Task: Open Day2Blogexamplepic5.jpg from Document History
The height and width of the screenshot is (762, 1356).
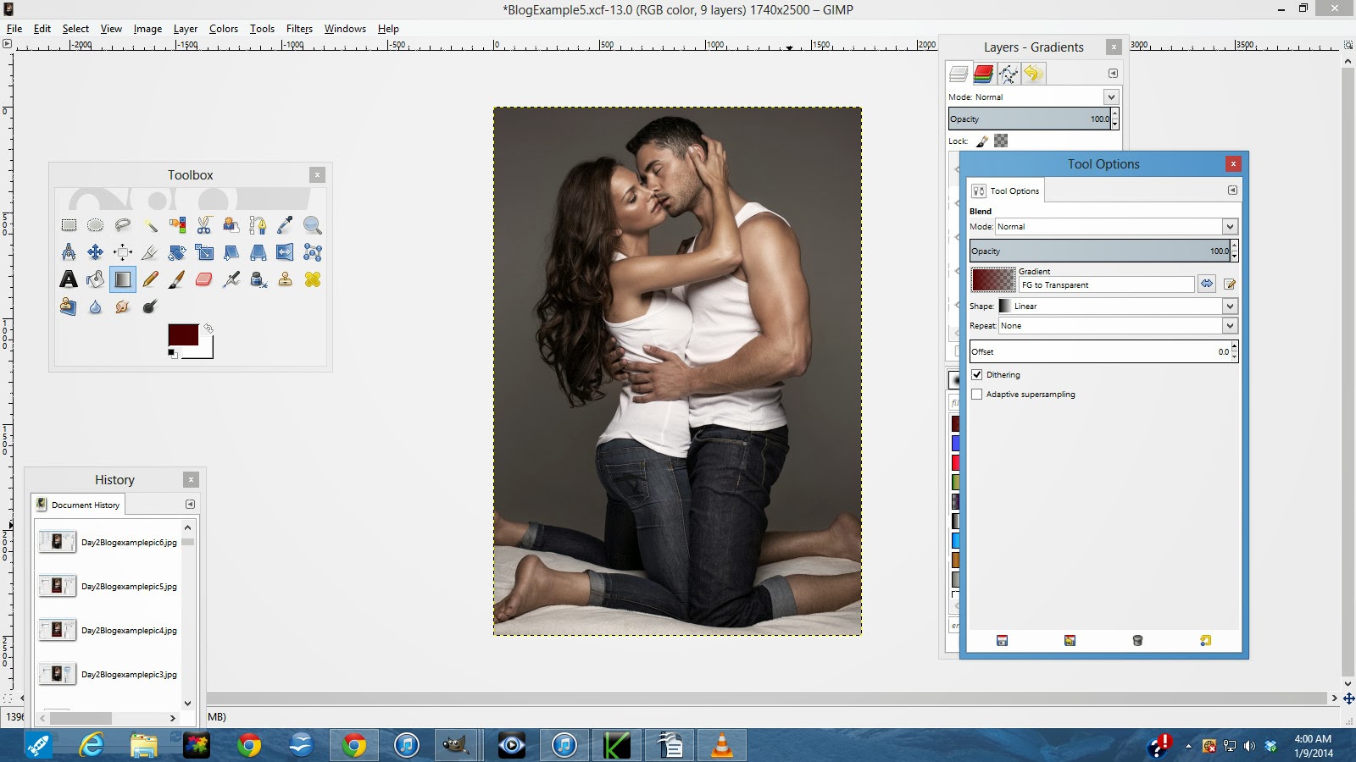Action: 129,586
